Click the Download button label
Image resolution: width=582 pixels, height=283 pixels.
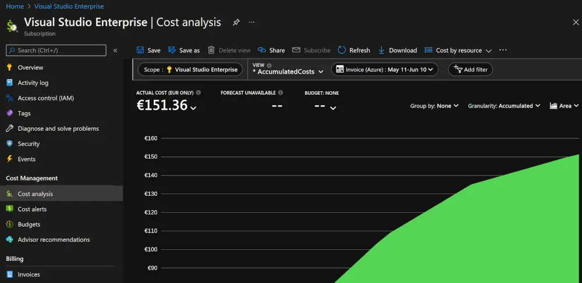tap(403, 51)
